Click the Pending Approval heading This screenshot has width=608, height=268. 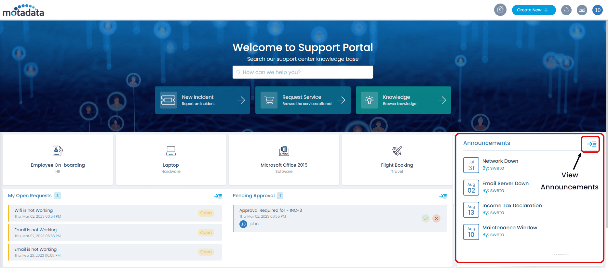click(x=254, y=196)
